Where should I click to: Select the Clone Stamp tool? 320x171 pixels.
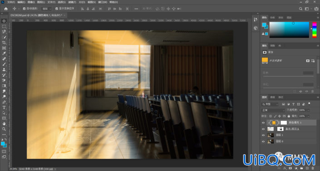pos(4,69)
